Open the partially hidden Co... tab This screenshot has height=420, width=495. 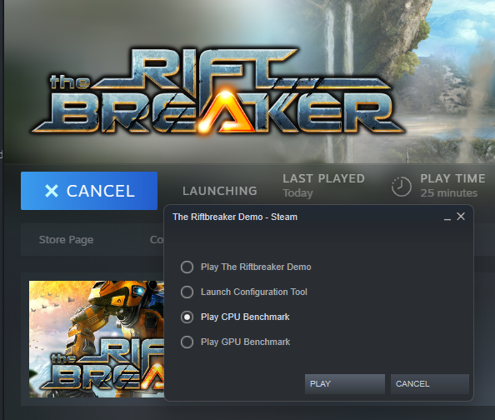[157, 240]
